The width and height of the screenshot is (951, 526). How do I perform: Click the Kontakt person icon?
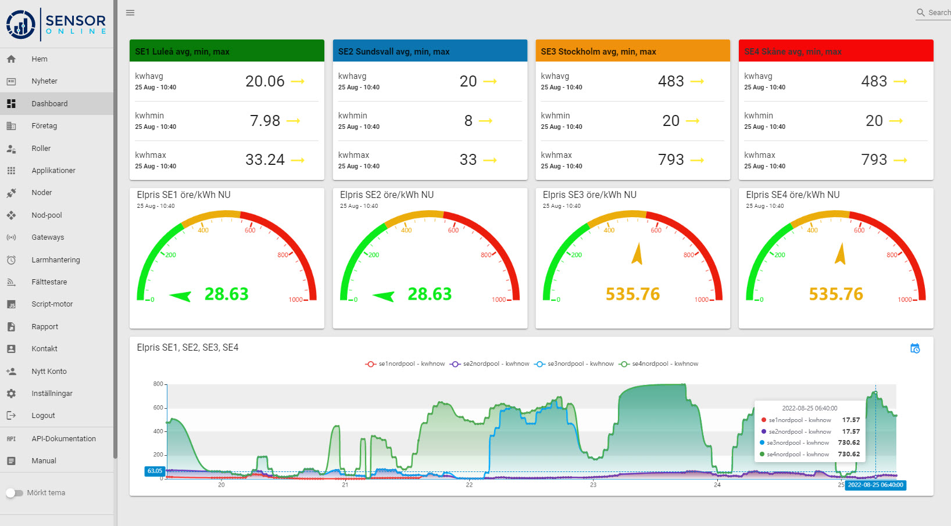[x=11, y=349]
